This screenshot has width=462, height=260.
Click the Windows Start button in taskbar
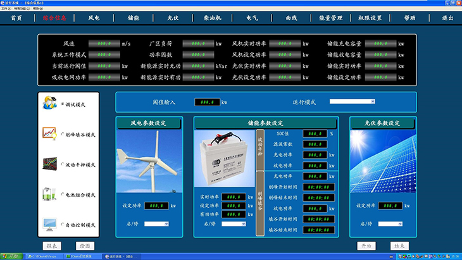[11, 256]
